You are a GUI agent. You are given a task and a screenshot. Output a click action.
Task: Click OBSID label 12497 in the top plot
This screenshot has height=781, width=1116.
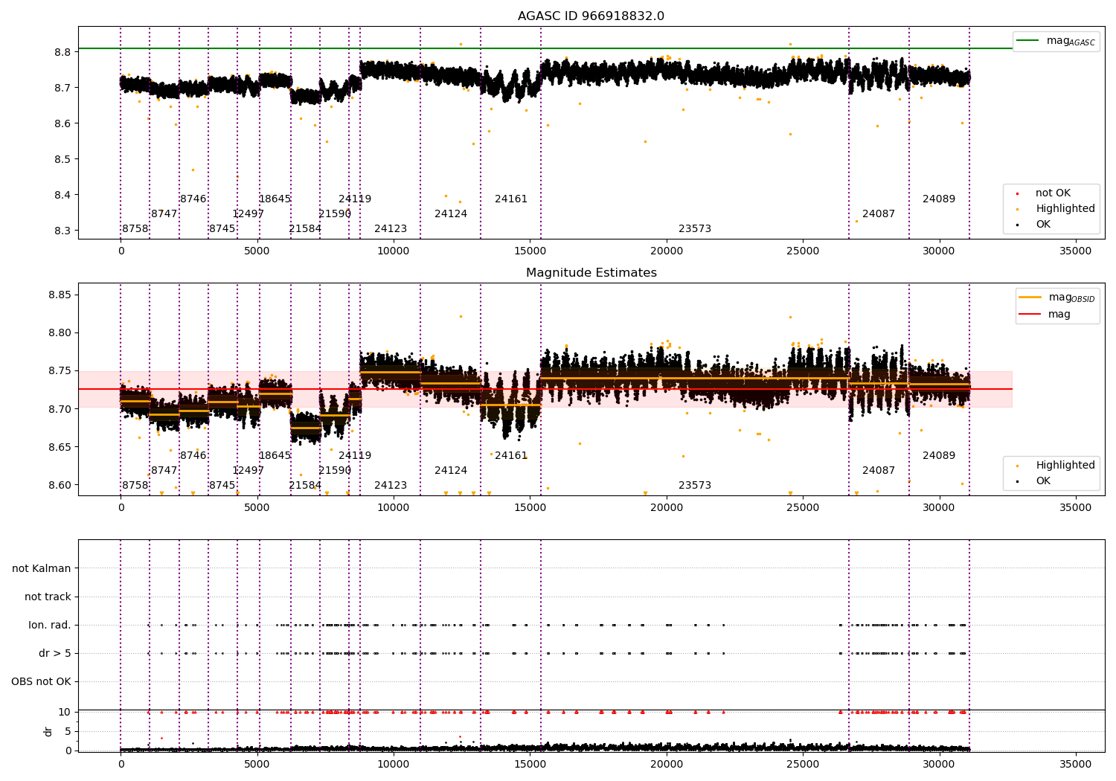tap(248, 214)
